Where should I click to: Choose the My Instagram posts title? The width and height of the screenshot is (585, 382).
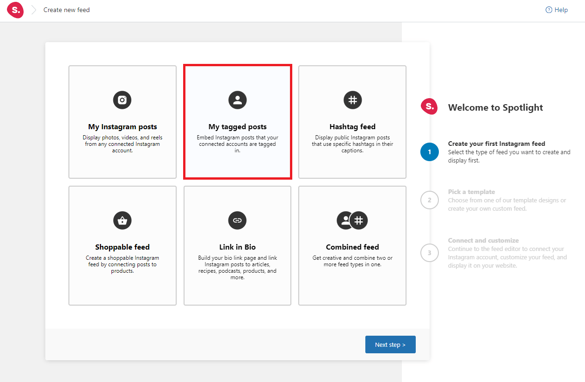pyautogui.click(x=123, y=127)
